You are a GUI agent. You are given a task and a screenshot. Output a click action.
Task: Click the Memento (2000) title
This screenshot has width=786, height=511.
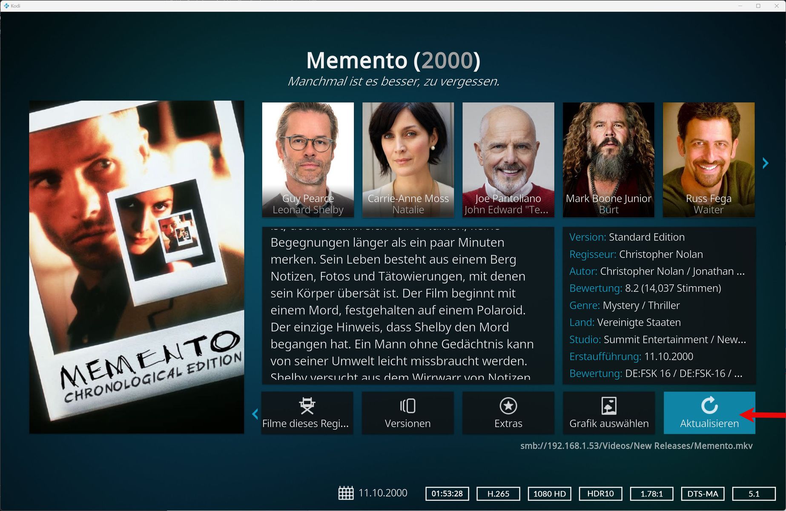coord(393,60)
